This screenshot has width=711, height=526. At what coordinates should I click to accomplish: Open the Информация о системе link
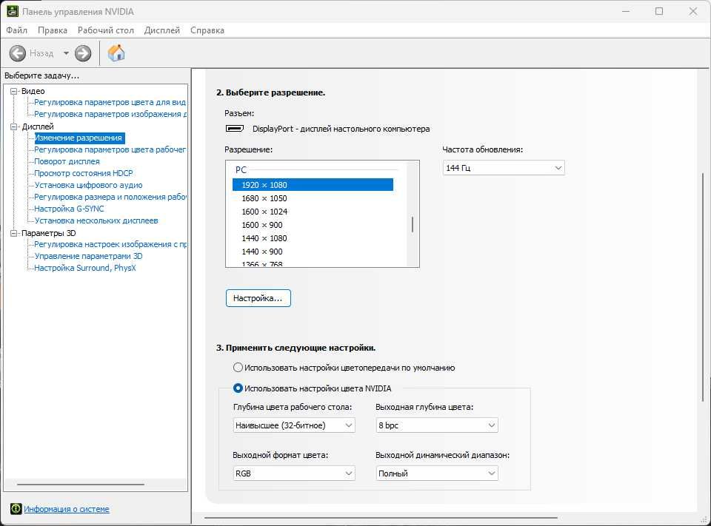[x=67, y=509]
